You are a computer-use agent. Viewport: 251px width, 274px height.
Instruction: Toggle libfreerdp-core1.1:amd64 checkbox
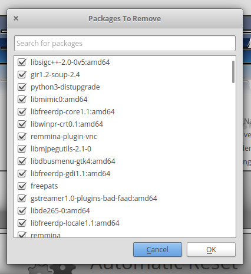click(x=22, y=112)
